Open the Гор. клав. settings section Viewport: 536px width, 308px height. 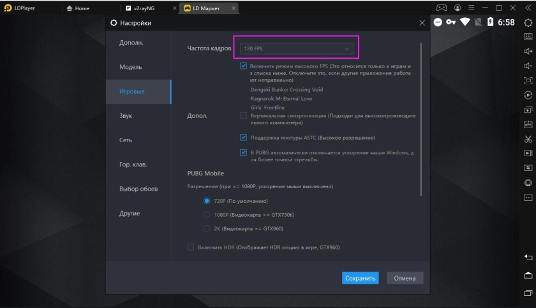click(138, 165)
